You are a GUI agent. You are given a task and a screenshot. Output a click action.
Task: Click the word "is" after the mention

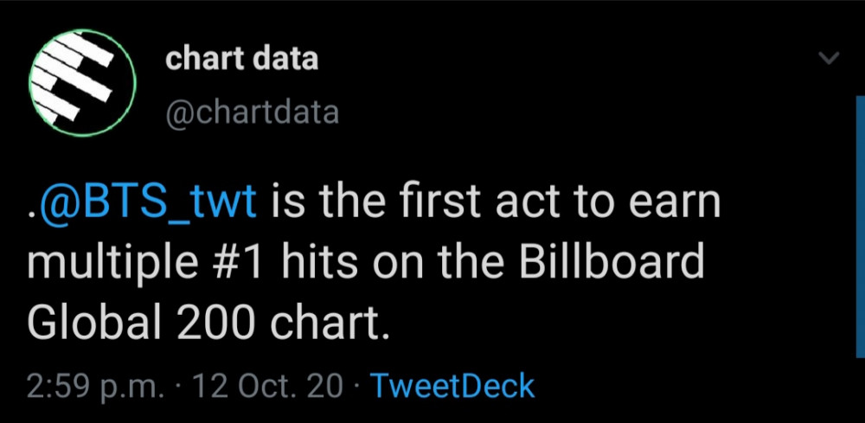[280, 203]
